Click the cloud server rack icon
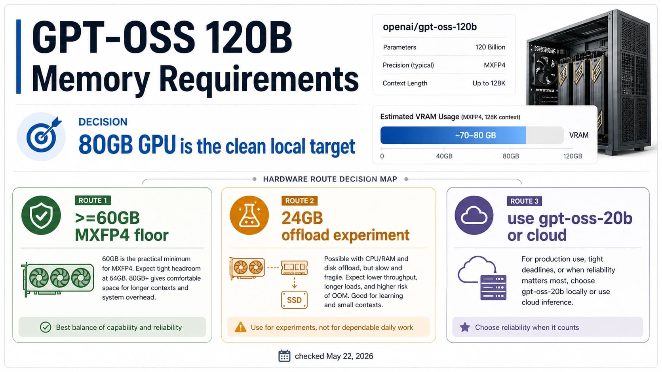 click(482, 278)
